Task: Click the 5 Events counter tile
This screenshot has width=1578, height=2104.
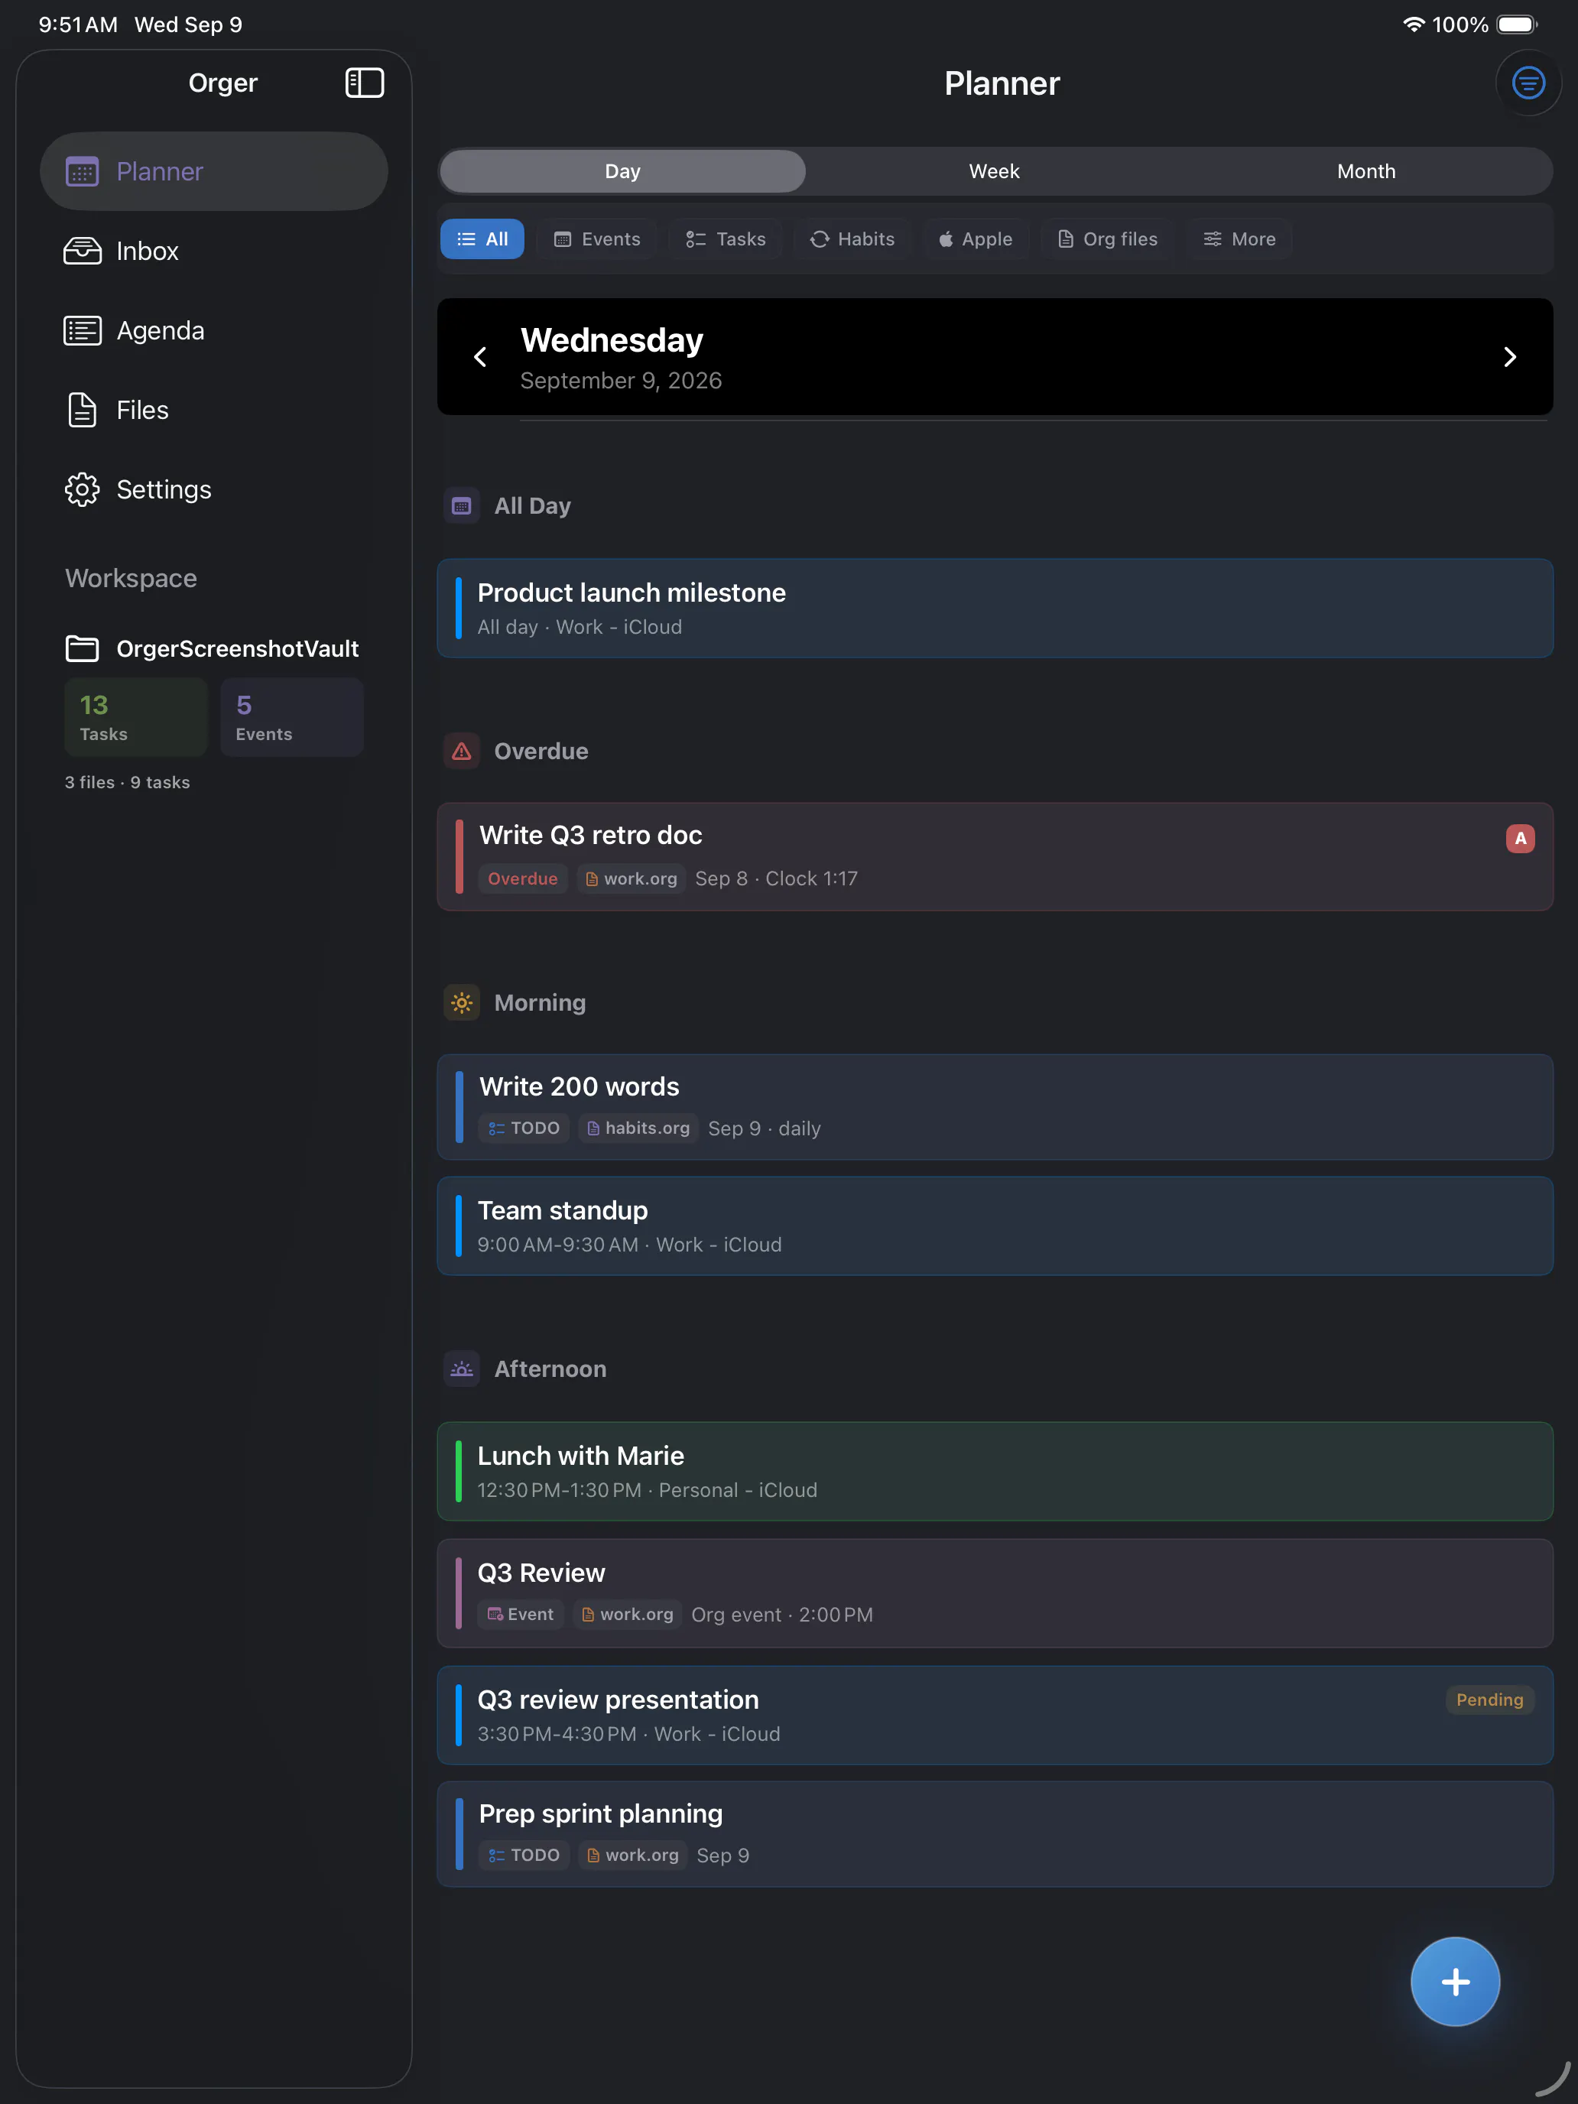Action: coord(292,717)
